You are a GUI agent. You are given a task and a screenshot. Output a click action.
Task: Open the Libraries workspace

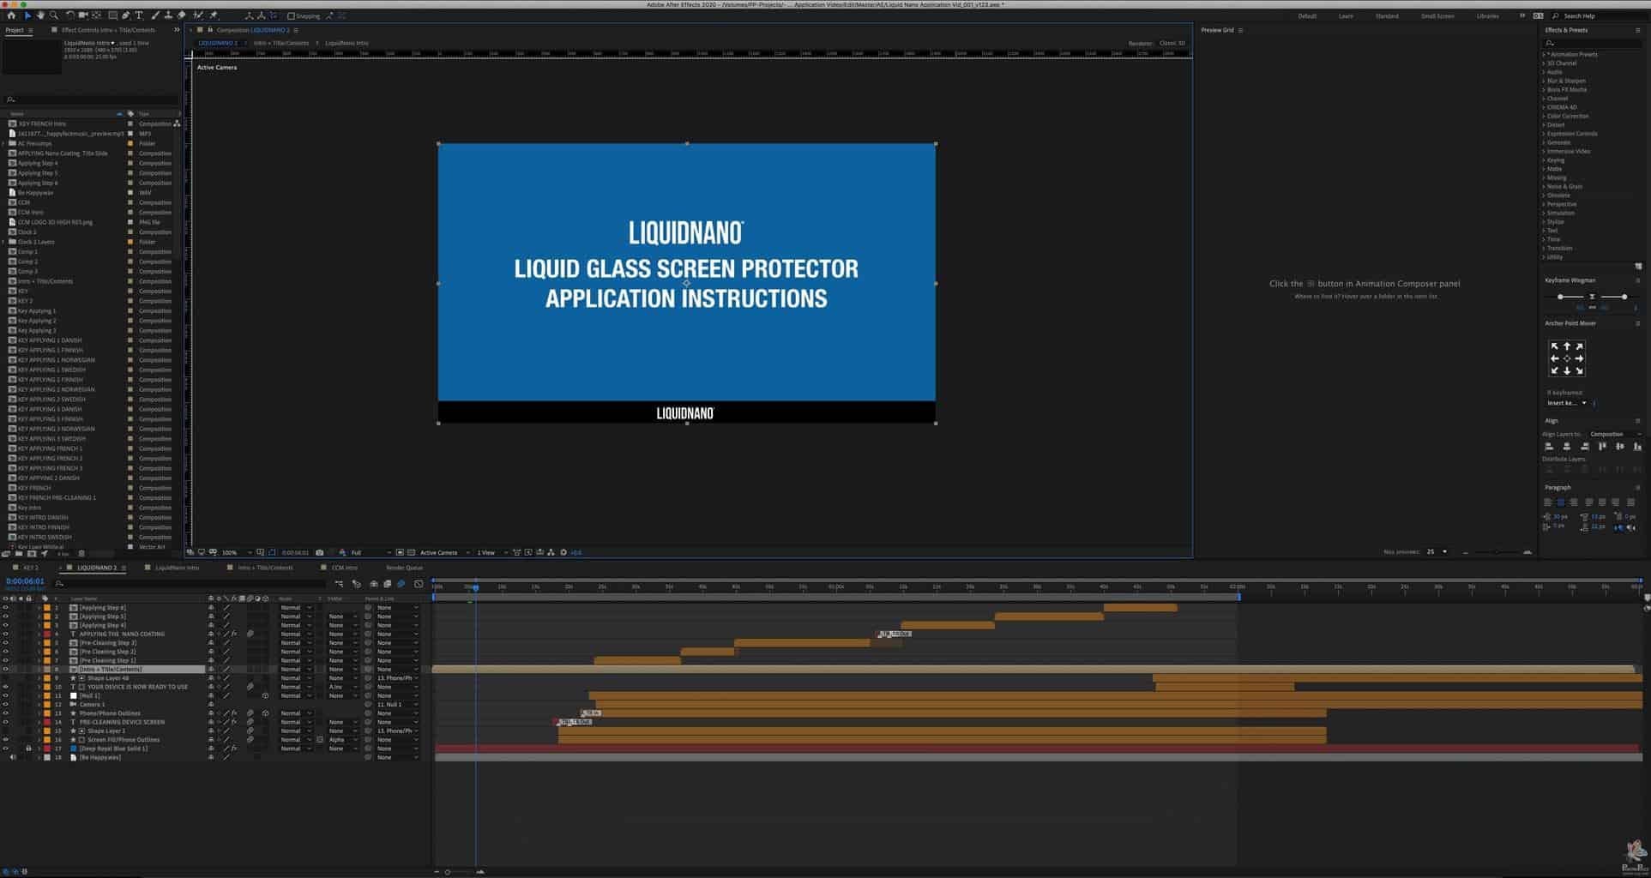click(x=1487, y=16)
